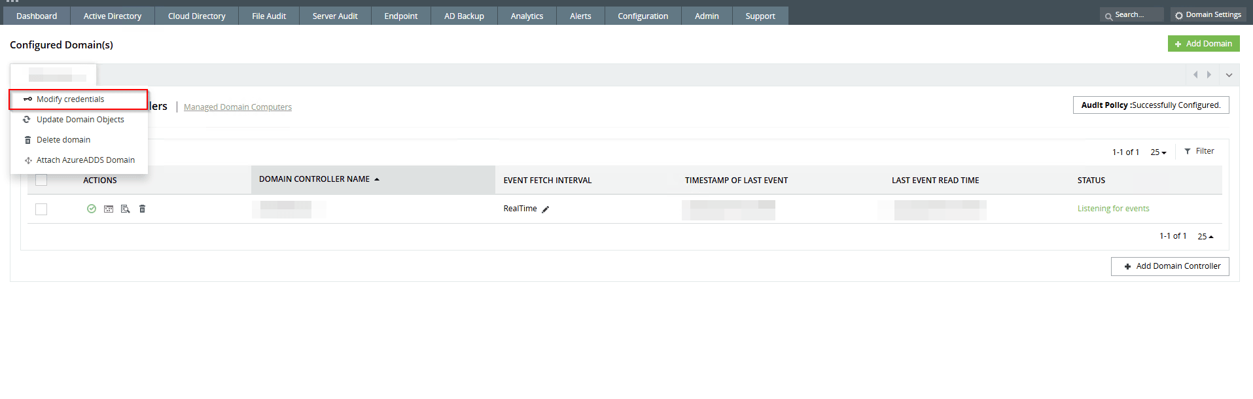This screenshot has height=399, width=1253.
Task: Click the calendar-style icon in the Actions column
Action: click(109, 209)
